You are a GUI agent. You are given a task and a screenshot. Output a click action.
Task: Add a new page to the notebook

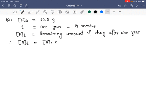coord(131,6)
